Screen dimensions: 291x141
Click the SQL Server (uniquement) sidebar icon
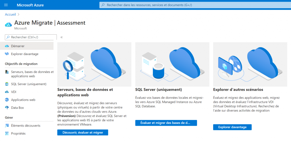pyautogui.click(x=7, y=84)
